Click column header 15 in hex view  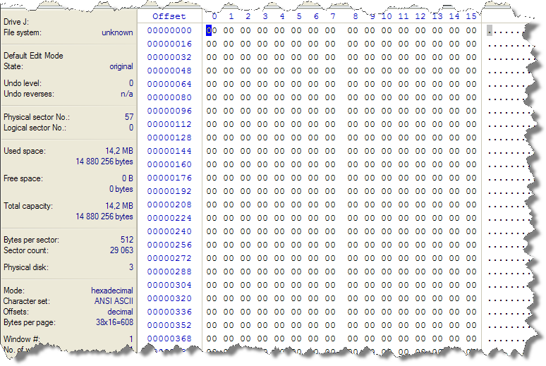pos(471,16)
